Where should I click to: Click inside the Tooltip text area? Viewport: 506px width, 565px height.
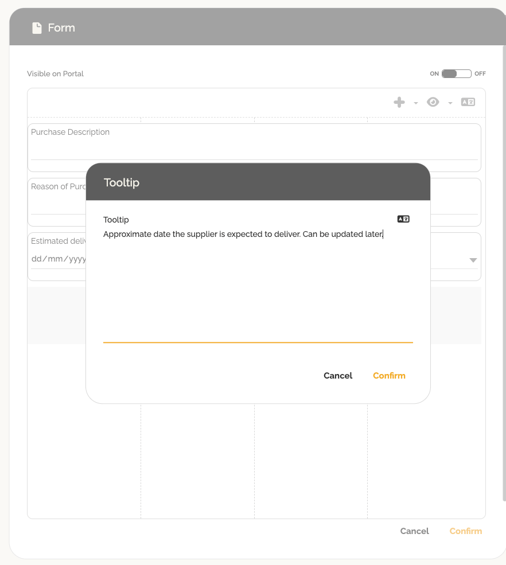coord(258,287)
